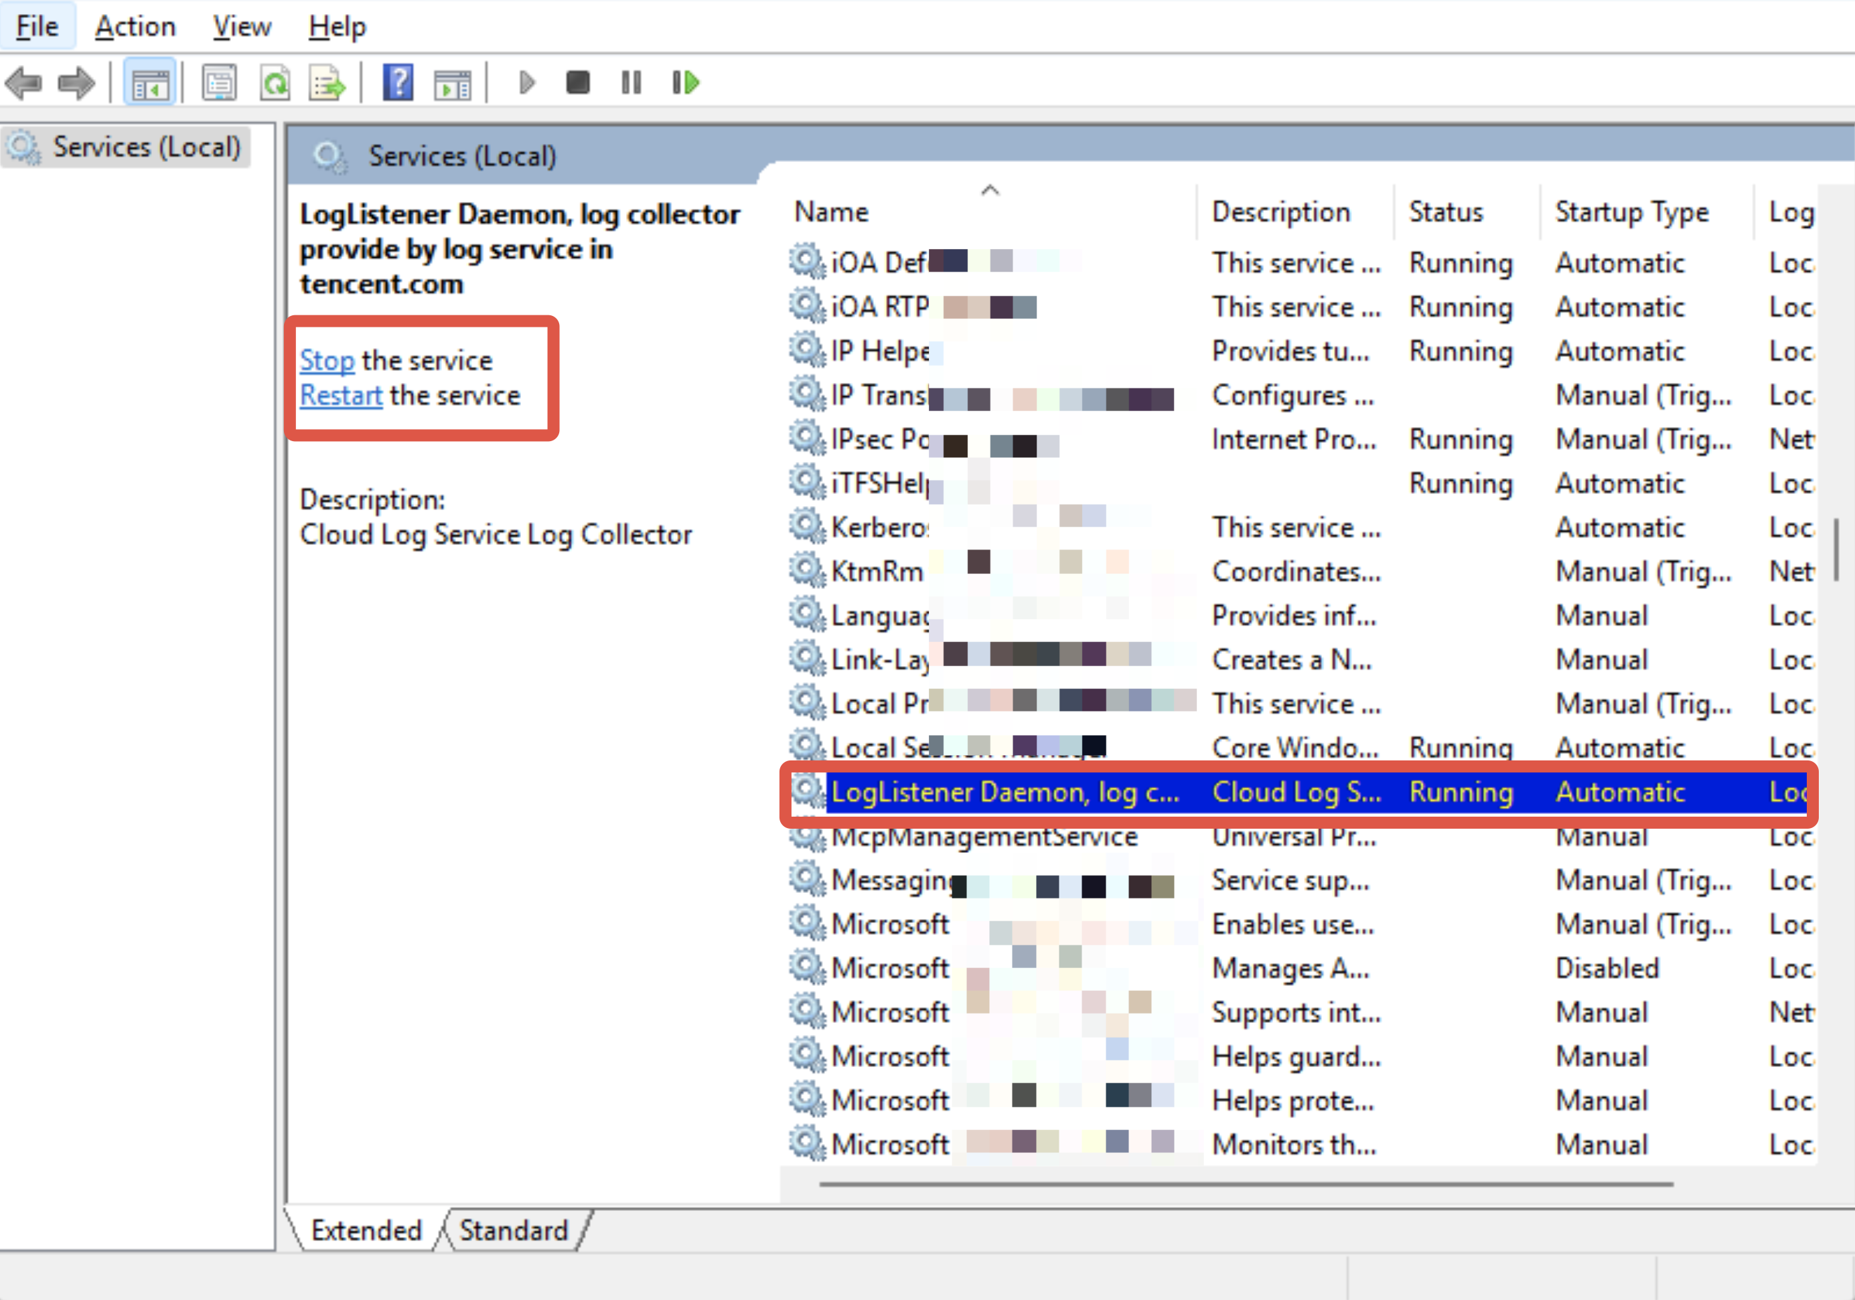Toggle Show/Hide Console Tree icon
Viewport: 1855px width, 1300px height.
click(x=149, y=82)
